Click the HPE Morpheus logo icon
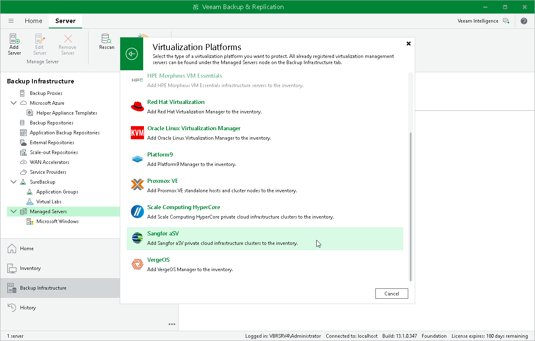535x341 pixels. coord(137,80)
